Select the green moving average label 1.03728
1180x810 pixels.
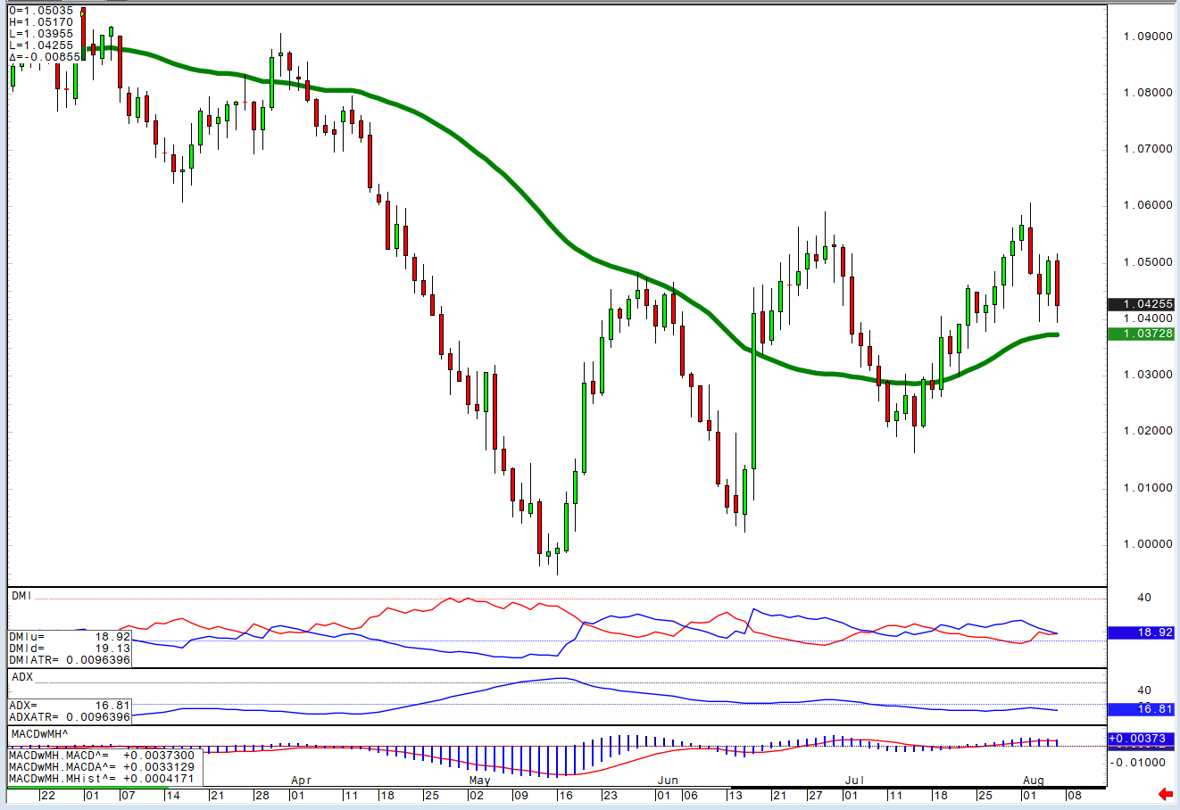pos(1141,334)
